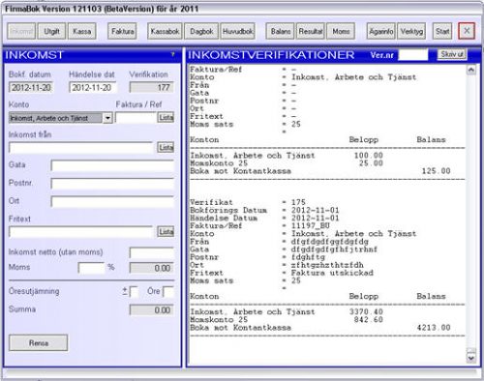Select the 842.60 moms amount

(x=368, y=320)
